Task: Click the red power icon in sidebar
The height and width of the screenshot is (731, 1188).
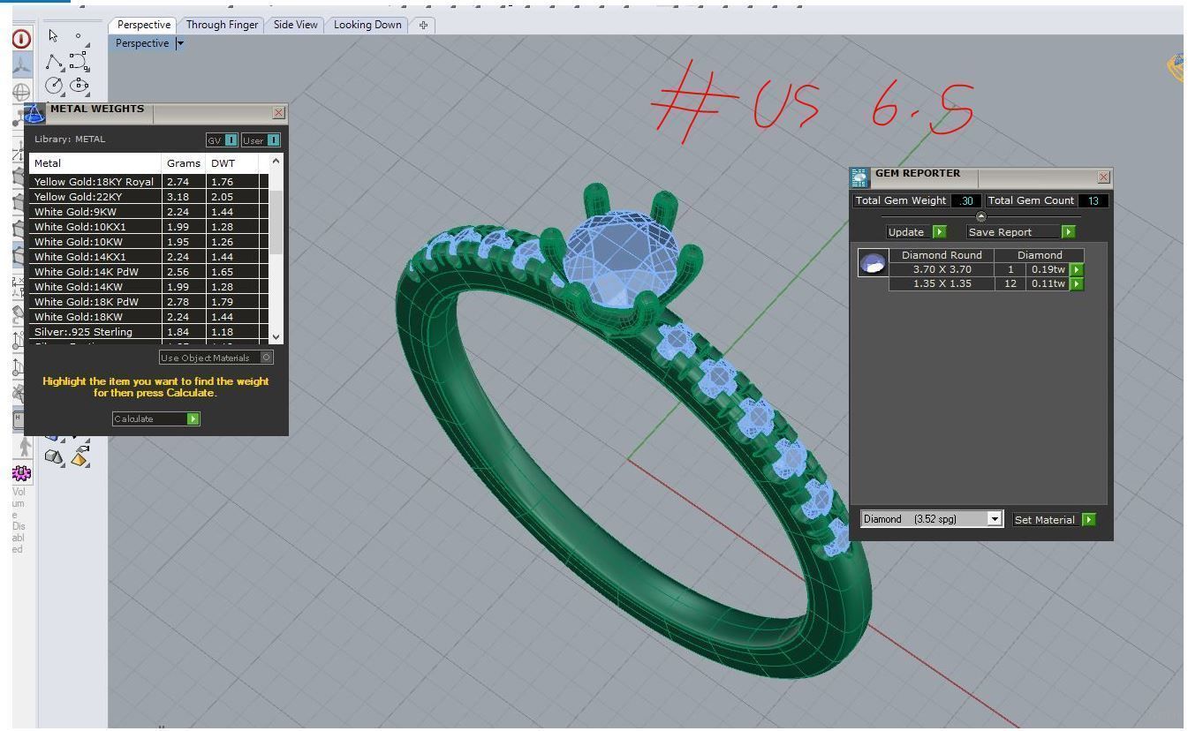Action: pos(22,39)
